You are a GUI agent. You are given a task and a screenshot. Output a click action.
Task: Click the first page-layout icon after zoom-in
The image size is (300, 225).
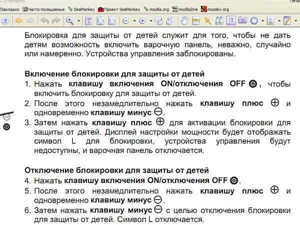[159, 20]
